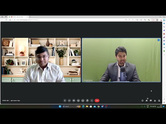Select CA Sushil Kumar's video tile
The image size is (166, 124).
point(121,60)
